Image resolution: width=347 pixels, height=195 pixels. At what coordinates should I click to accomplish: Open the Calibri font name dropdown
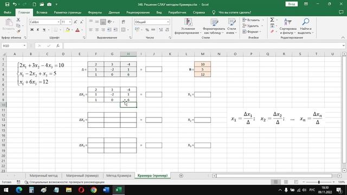pyautogui.click(x=59, y=22)
